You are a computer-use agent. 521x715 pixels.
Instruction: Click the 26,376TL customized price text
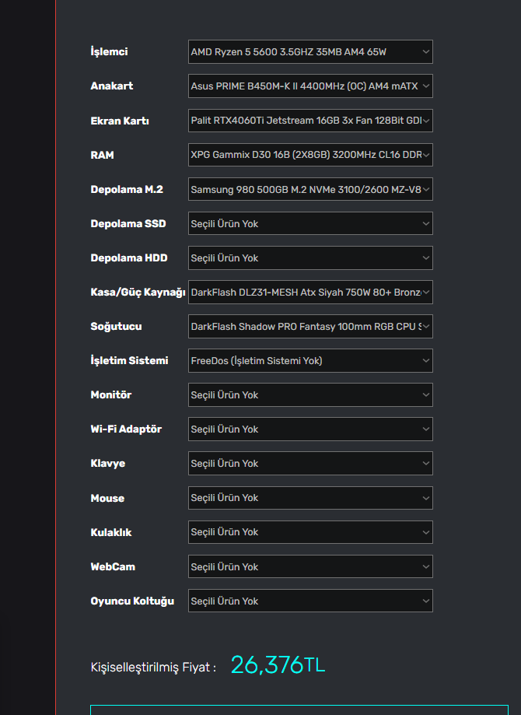coord(278,665)
